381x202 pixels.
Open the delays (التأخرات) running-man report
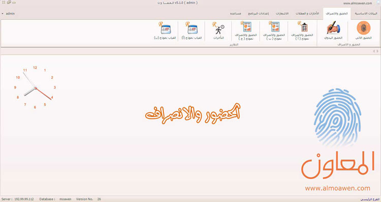[218, 31]
